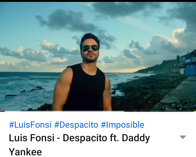Open the #Imposible hashtag

coord(122,125)
